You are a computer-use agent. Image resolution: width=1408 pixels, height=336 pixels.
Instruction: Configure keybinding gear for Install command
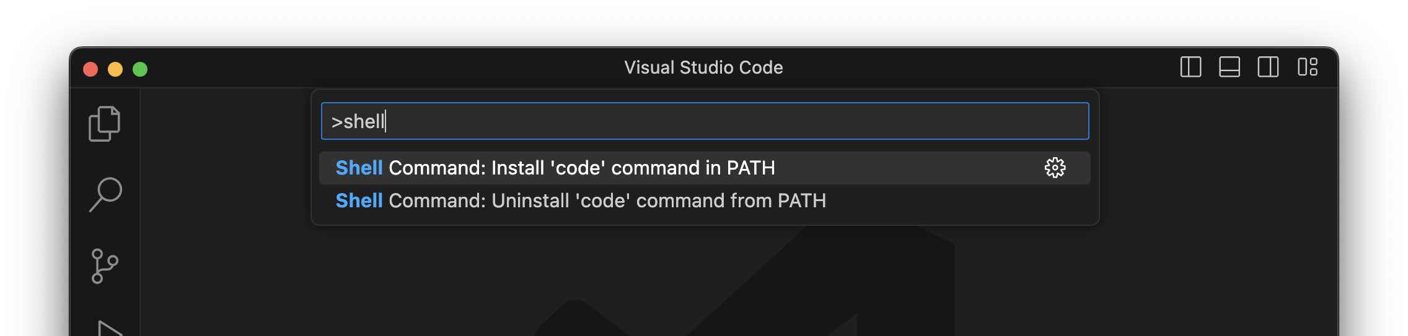1055,168
